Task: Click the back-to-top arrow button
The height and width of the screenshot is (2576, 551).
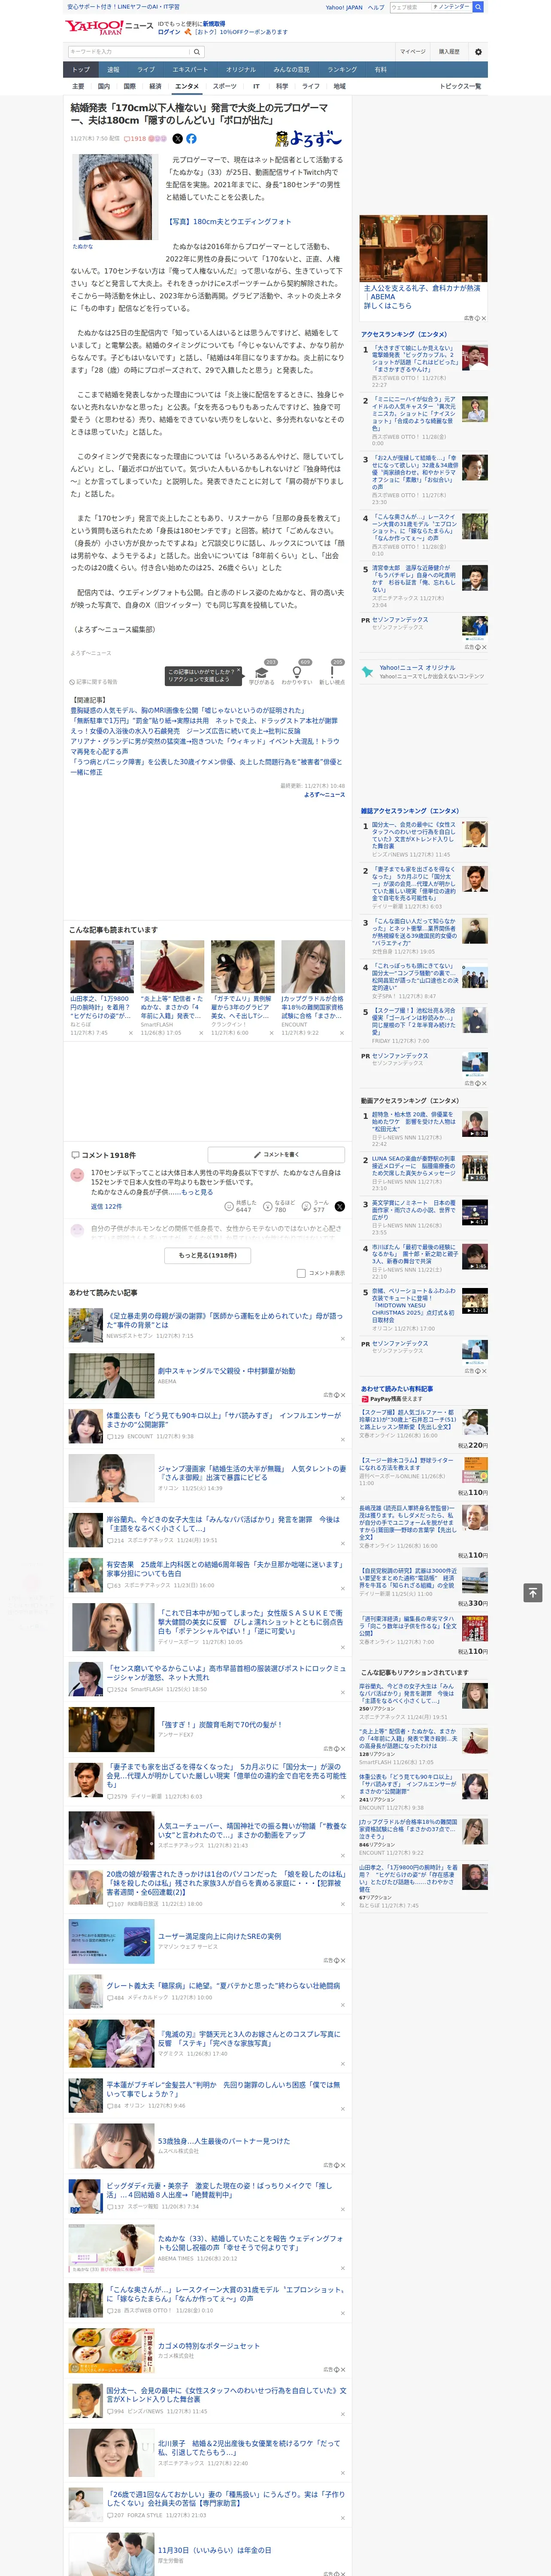Action: (x=533, y=1592)
